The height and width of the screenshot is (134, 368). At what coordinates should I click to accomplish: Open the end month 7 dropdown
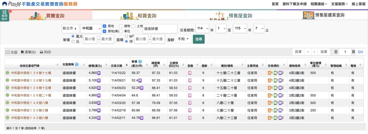[x=259, y=28]
